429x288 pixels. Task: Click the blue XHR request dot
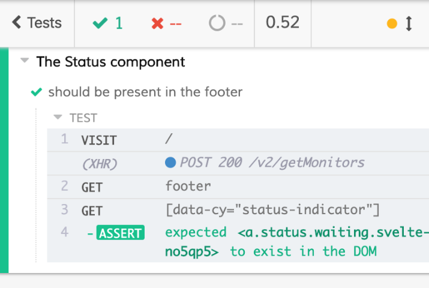click(170, 163)
